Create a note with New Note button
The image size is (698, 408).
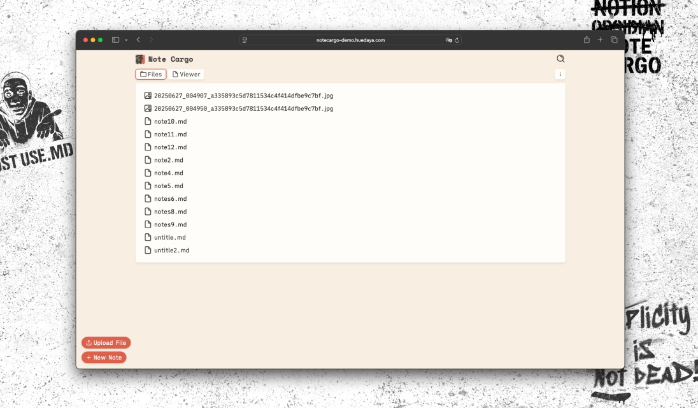tap(104, 357)
